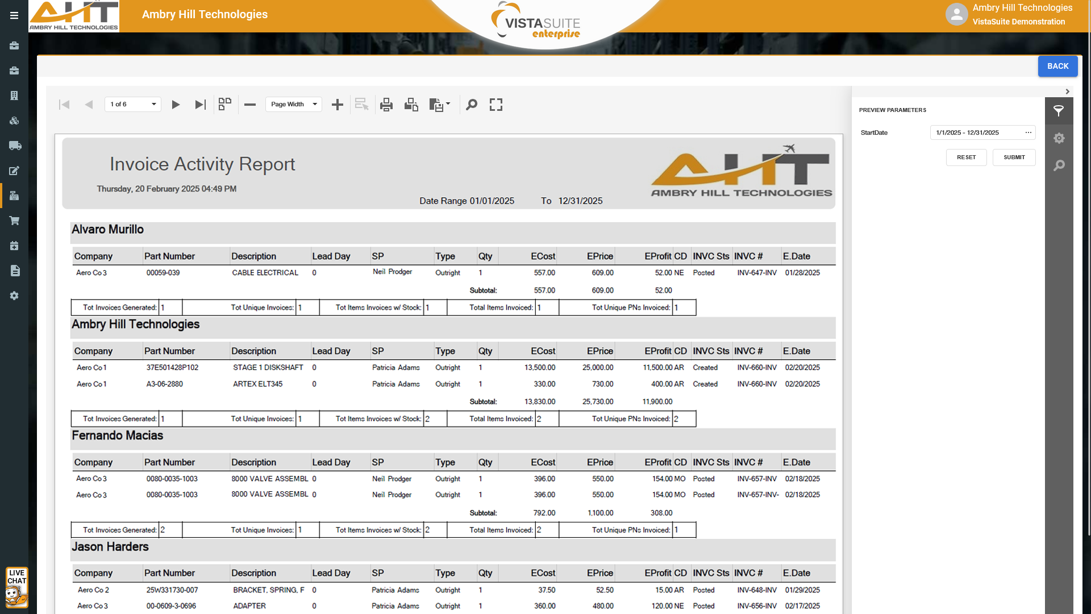Image resolution: width=1091 pixels, height=614 pixels.
Task: Click the StartDate range field
Action: click(977, 132)
